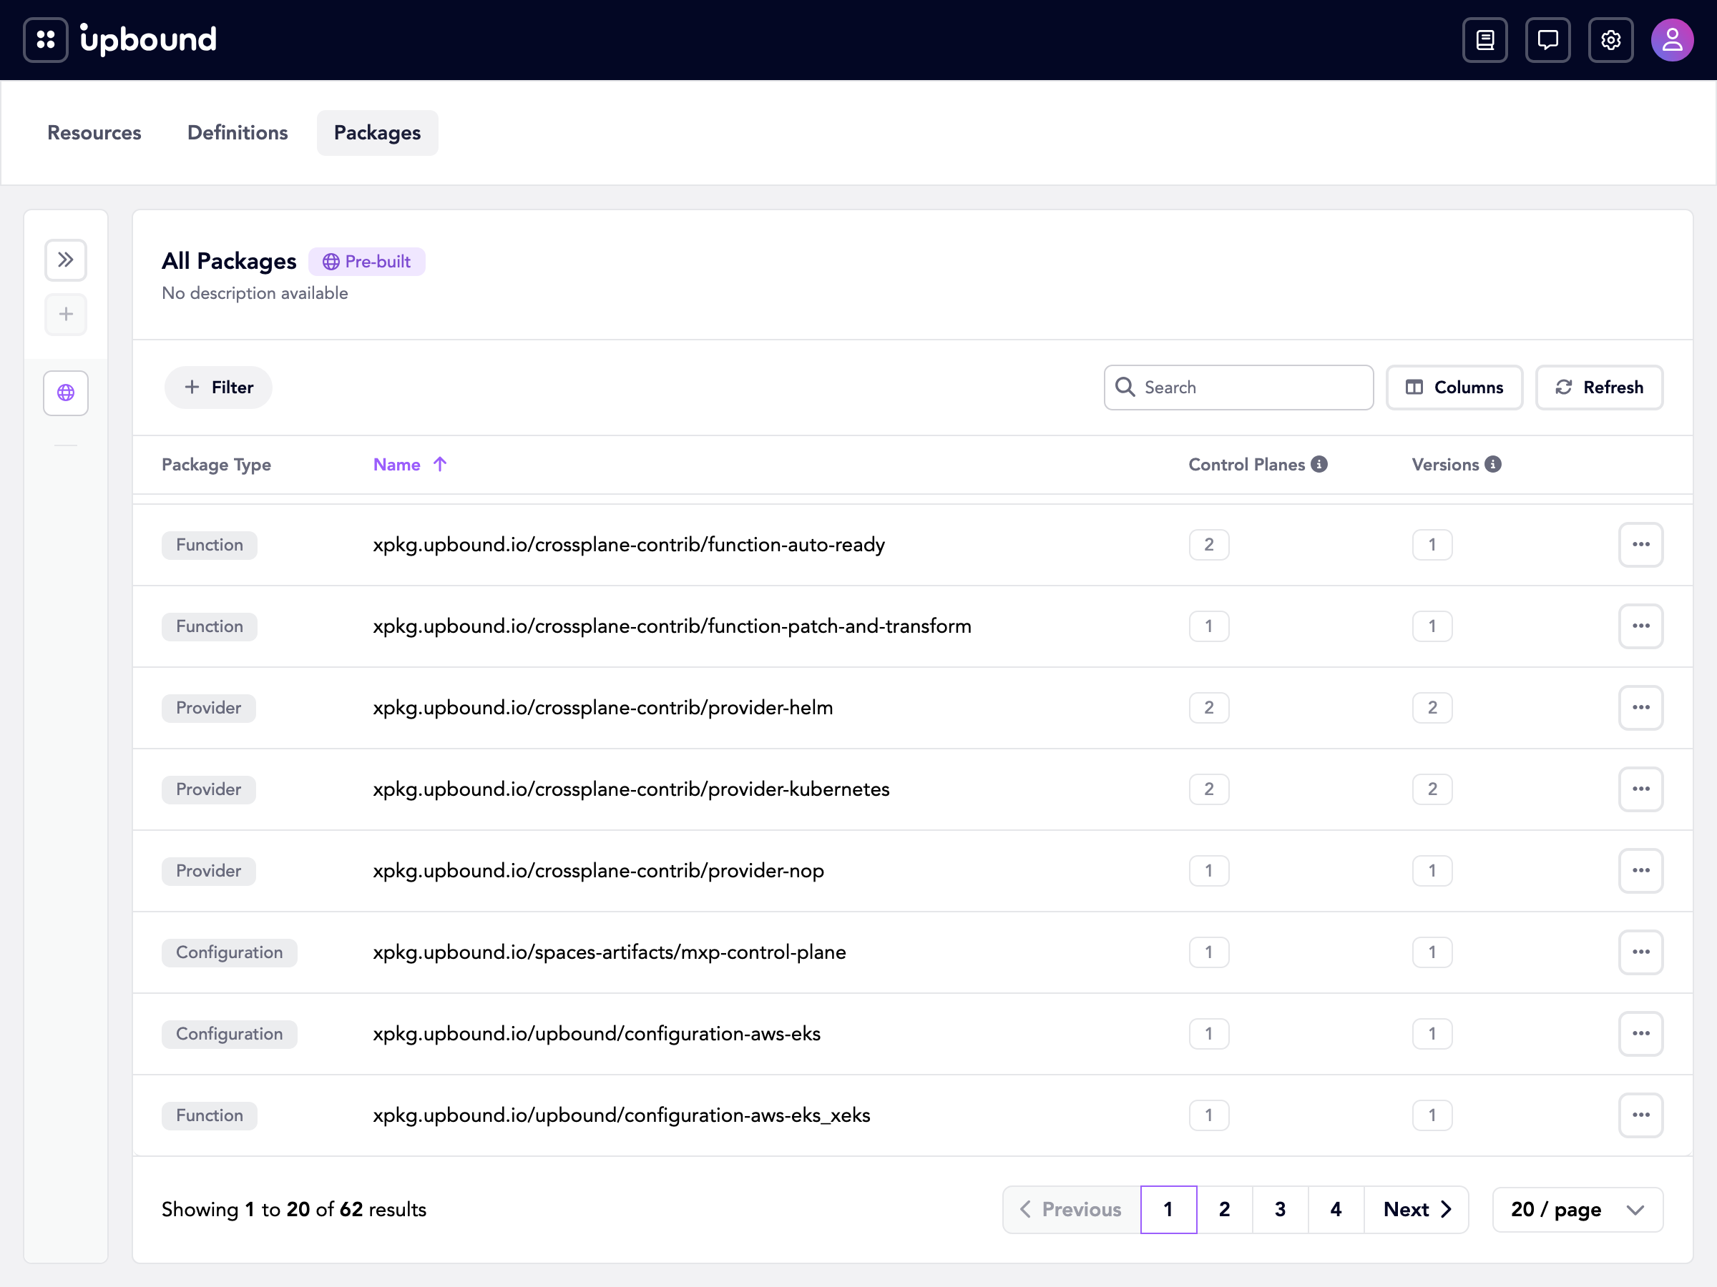Open provider-kubernetes package name
This screenshot has width=1717, height=1287.
[631, 789]
